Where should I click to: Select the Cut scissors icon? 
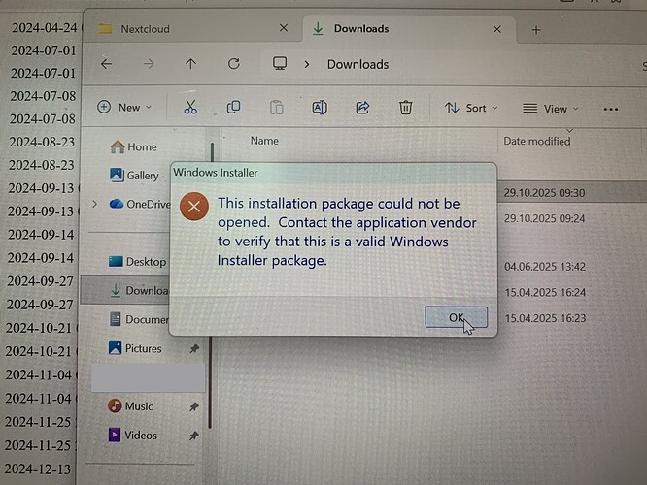tap(190, 107)
